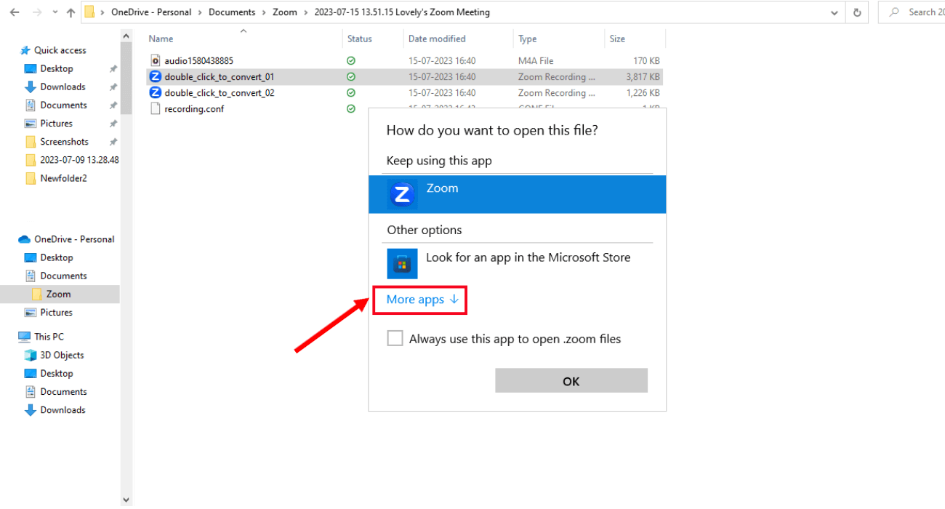Go up one folder level arrow
The width and height of the screenshot is (945, 509).
pos(71,12)
